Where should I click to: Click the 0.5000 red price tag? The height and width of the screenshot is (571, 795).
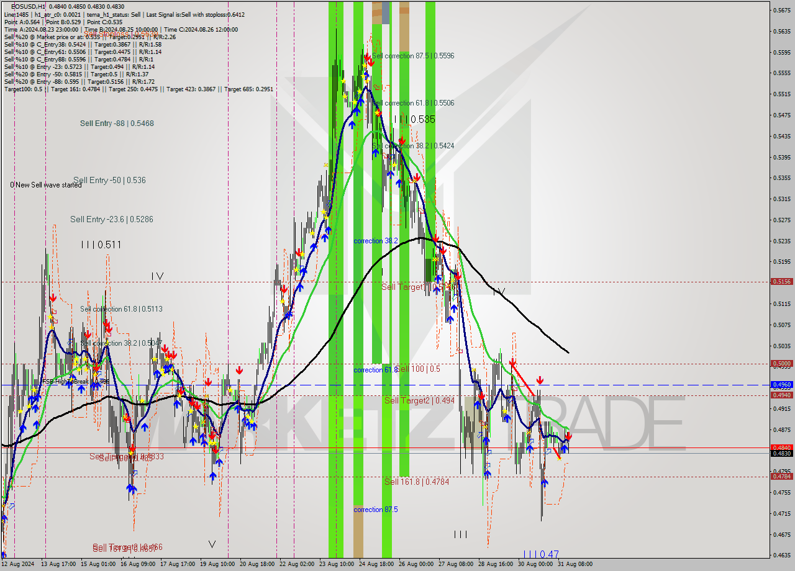click(781, 364)
